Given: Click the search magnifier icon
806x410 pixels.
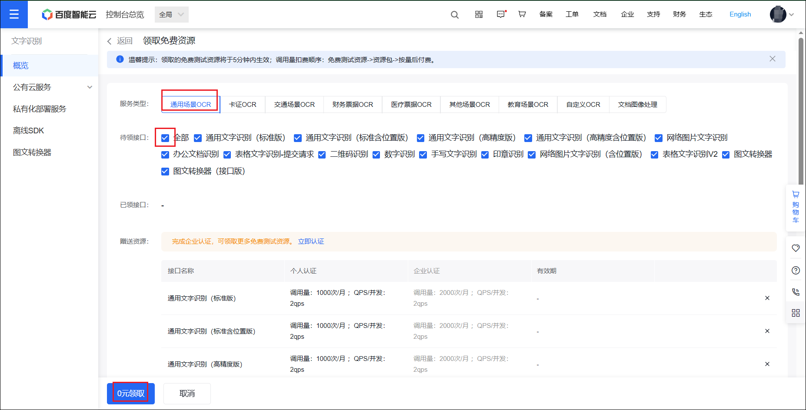Looking at the screenshot, I should tap(454, 15).
